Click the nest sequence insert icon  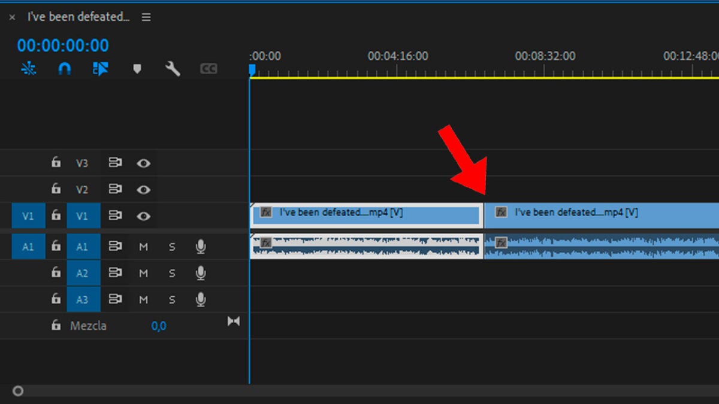[x=28, y=69]
